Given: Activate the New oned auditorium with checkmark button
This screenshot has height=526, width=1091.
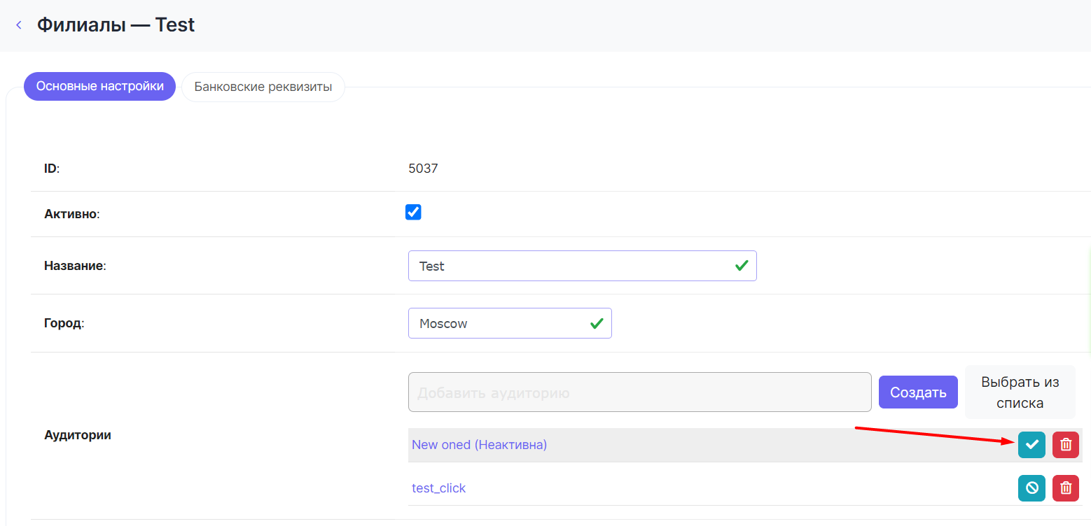Looking at the screenshot, I should [1031, 445].
